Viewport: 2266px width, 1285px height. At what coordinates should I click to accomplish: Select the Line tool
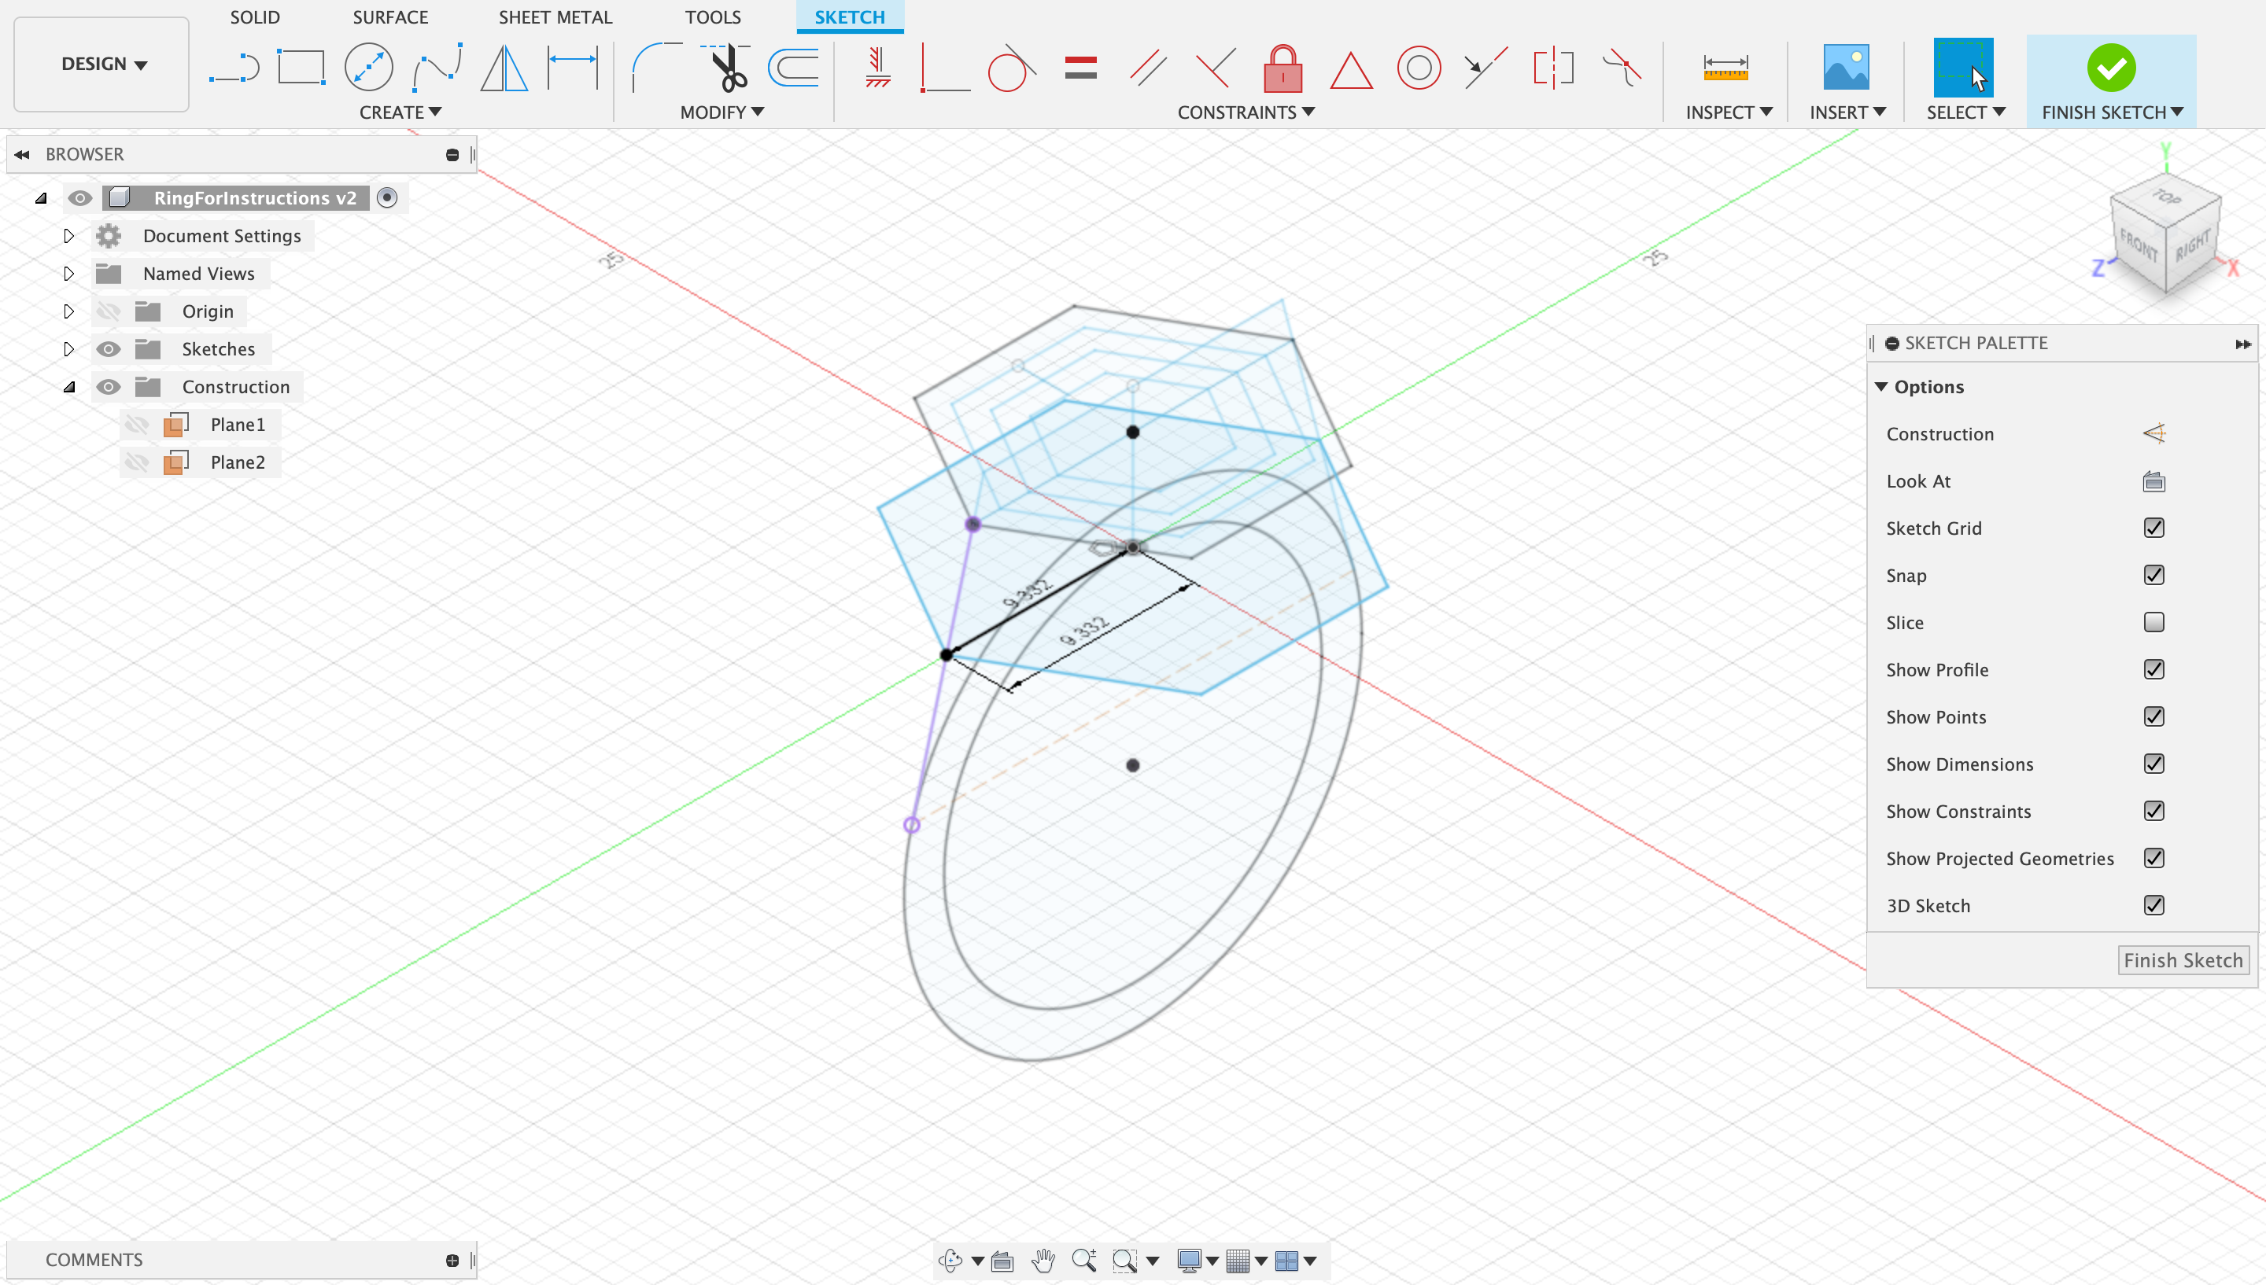[x=234, y=68]
